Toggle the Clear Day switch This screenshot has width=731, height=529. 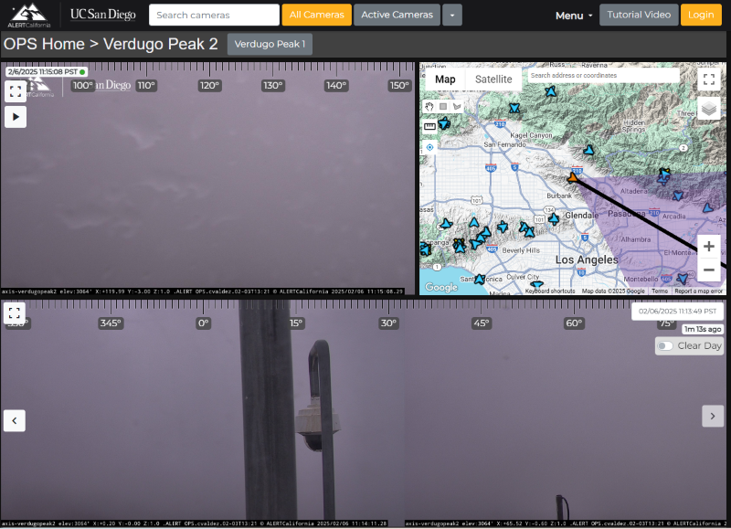[x=665, y=346]
